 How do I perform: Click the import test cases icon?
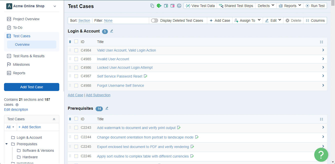point(166,6)
